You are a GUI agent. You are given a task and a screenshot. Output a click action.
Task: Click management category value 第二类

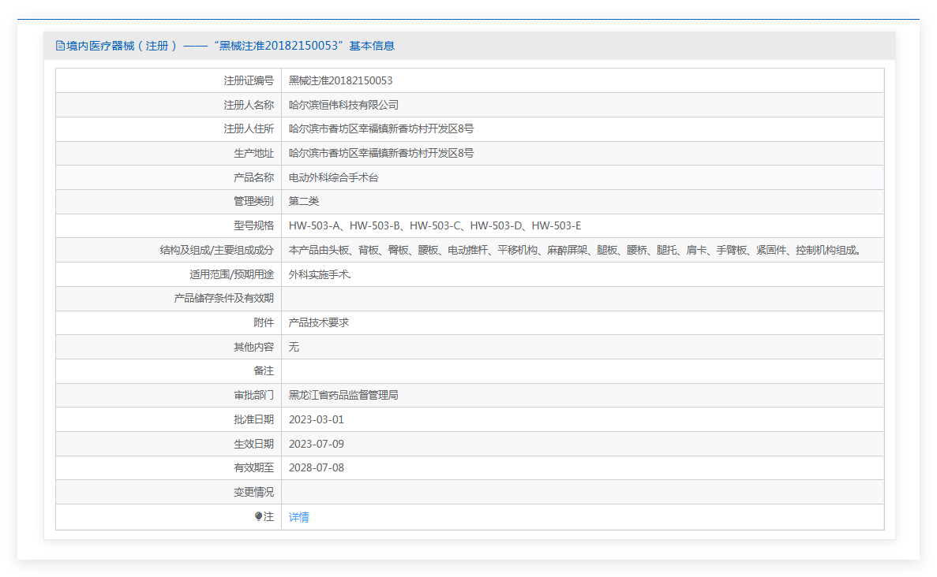[x=304, y=202]
